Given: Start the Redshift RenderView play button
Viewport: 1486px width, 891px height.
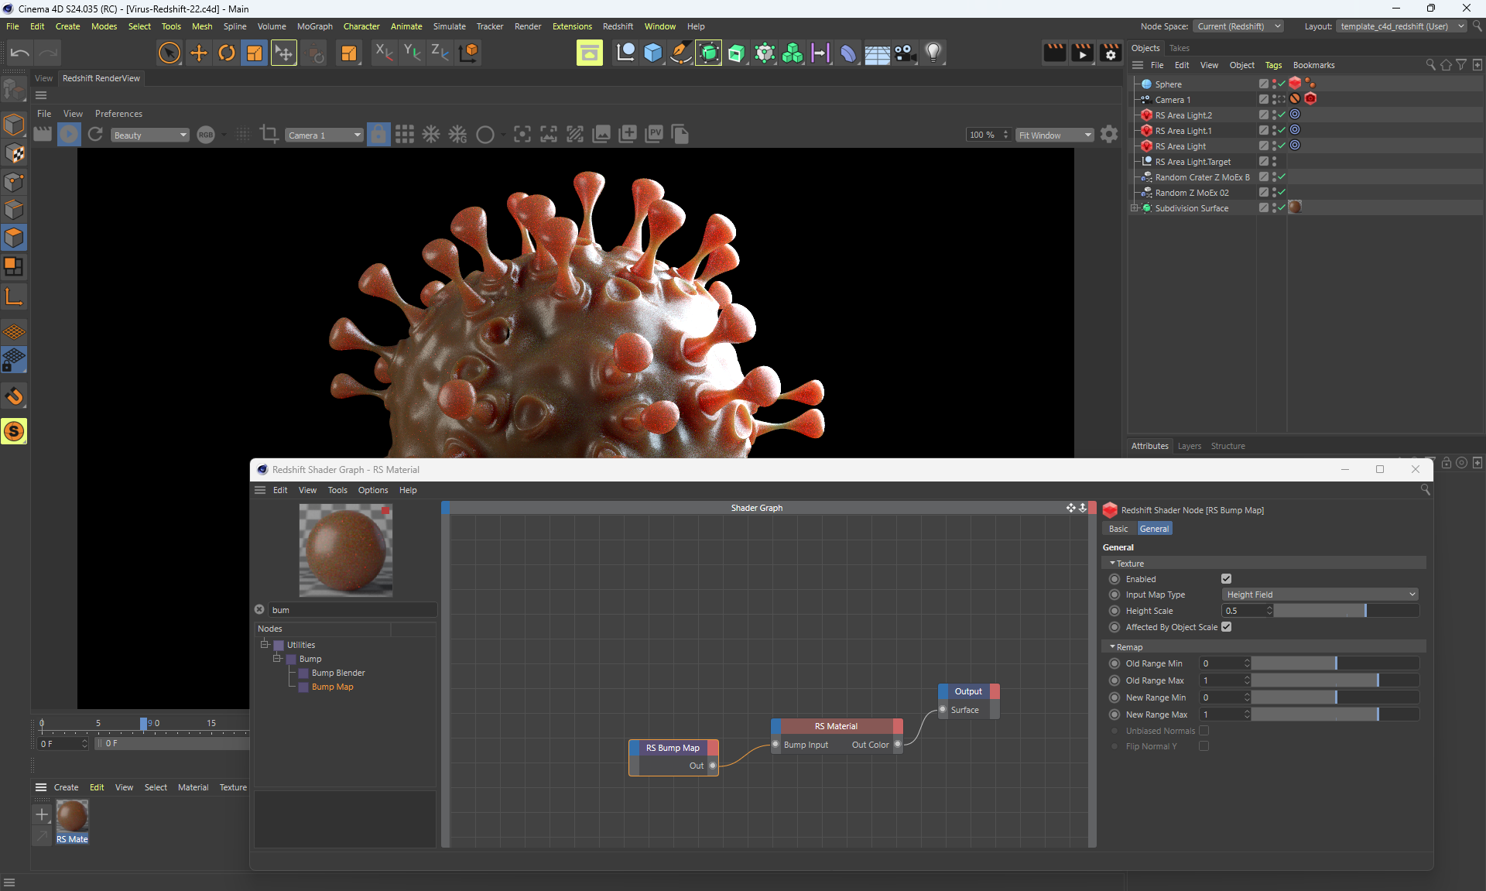Looking at the screenshot, I should (x=69, y=135).
